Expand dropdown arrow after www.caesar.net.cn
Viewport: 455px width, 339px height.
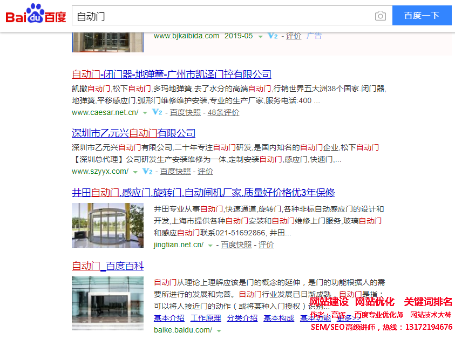click(145, 113)
